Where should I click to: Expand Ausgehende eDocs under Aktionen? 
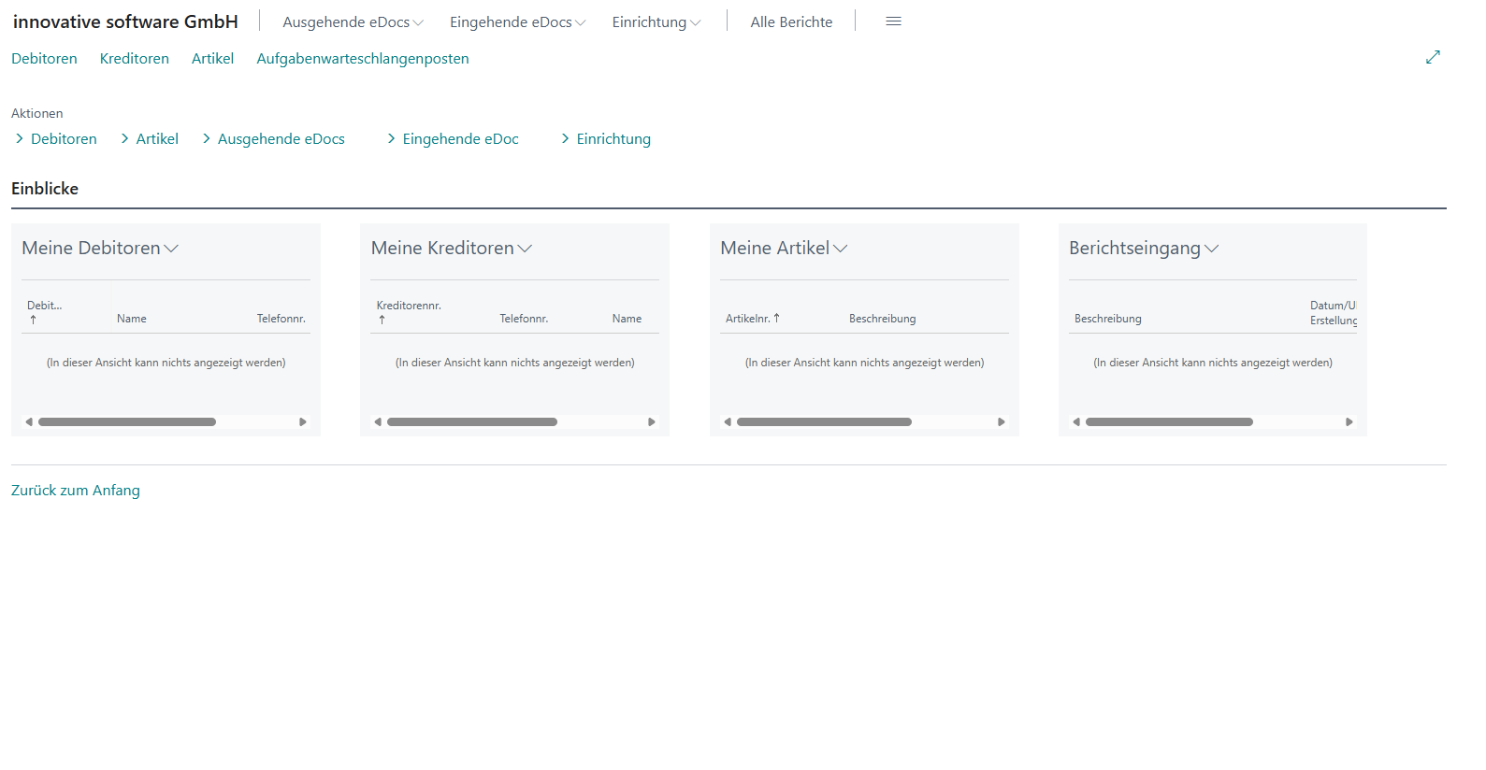click(x=281, y=139)
